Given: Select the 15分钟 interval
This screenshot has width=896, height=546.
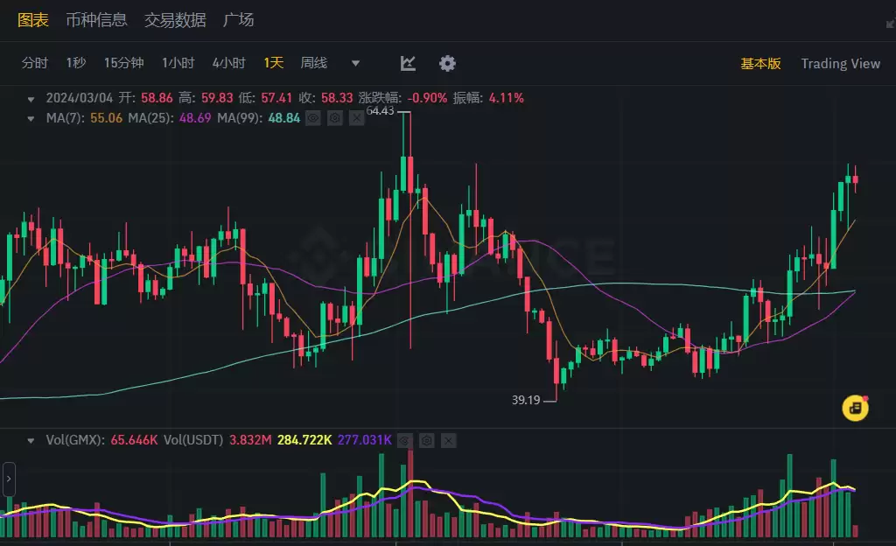Looking at the screenshot, I should [x=123, y=63].
